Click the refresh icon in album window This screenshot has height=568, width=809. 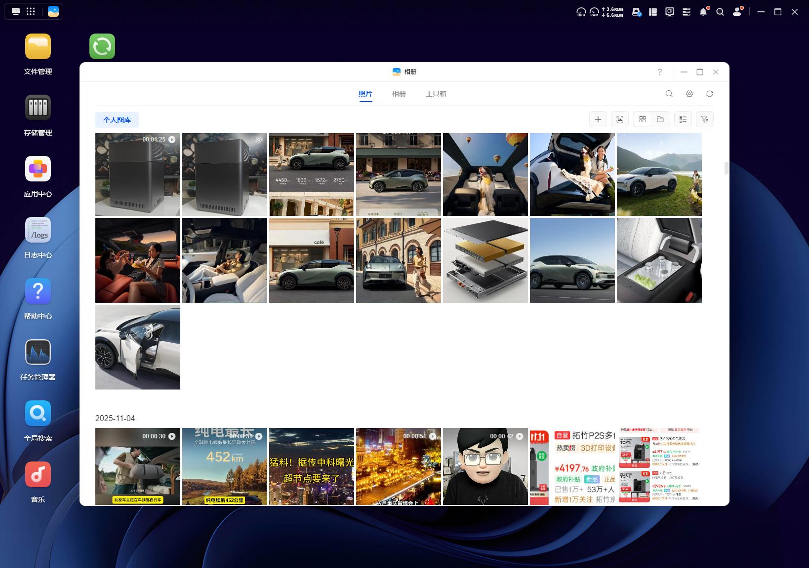pyautogui.click(x=710, y=94)
